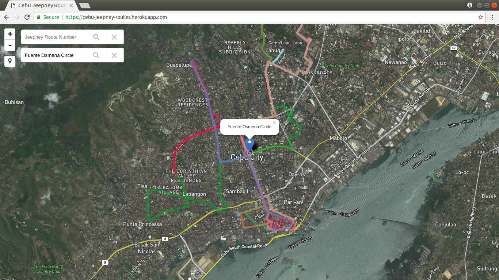Zoom out on the map

tap(10, 46)
